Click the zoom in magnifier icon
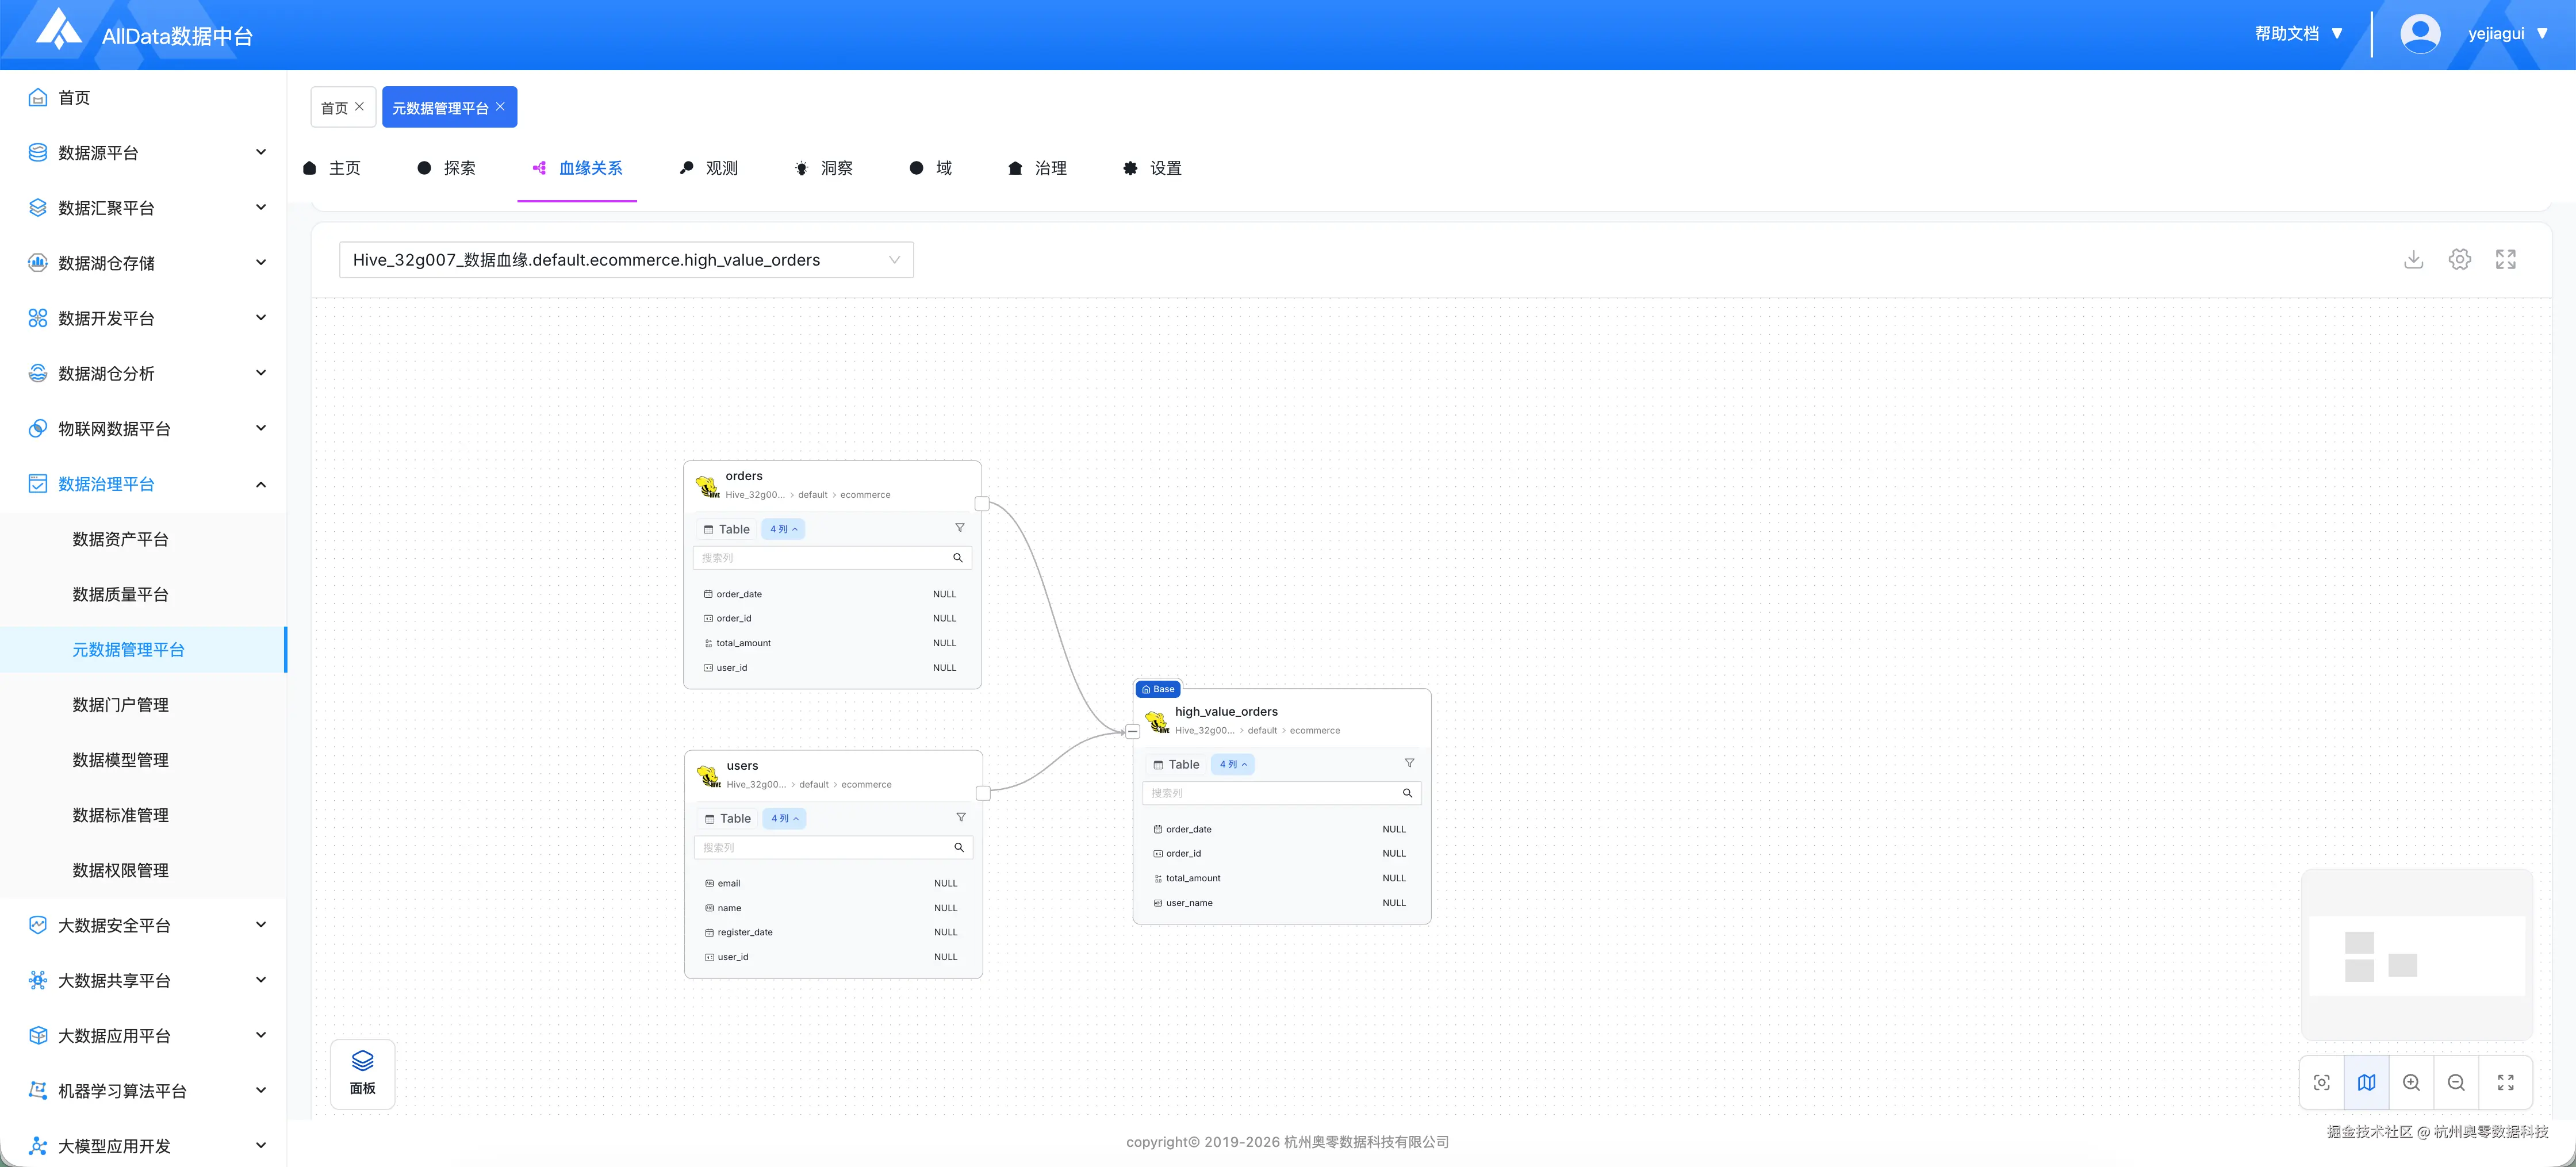 pos(2411,1082)
